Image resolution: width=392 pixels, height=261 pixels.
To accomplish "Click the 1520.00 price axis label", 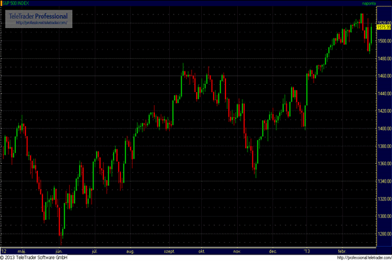I will [x=384, y=22].
